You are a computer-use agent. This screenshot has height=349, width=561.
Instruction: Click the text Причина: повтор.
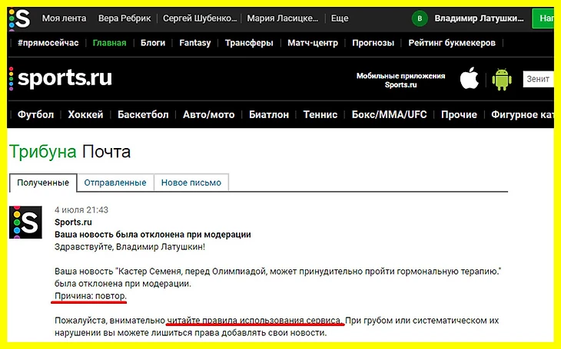coord(91,296)
